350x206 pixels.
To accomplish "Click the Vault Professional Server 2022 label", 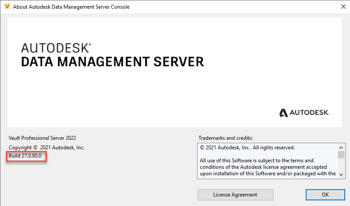I will pyautogui.click(x=43, y=138).
